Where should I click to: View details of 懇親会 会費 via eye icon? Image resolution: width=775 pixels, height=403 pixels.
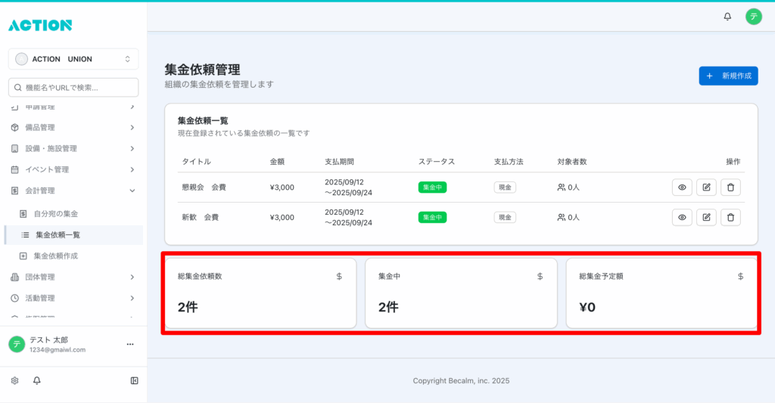tap(682, 187)
